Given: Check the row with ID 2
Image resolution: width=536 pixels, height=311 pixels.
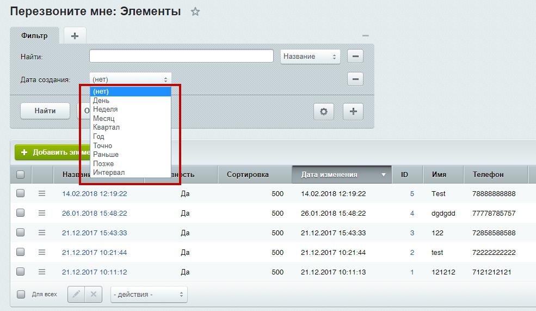Looking at the screenshot, I should tap(21, 252).
